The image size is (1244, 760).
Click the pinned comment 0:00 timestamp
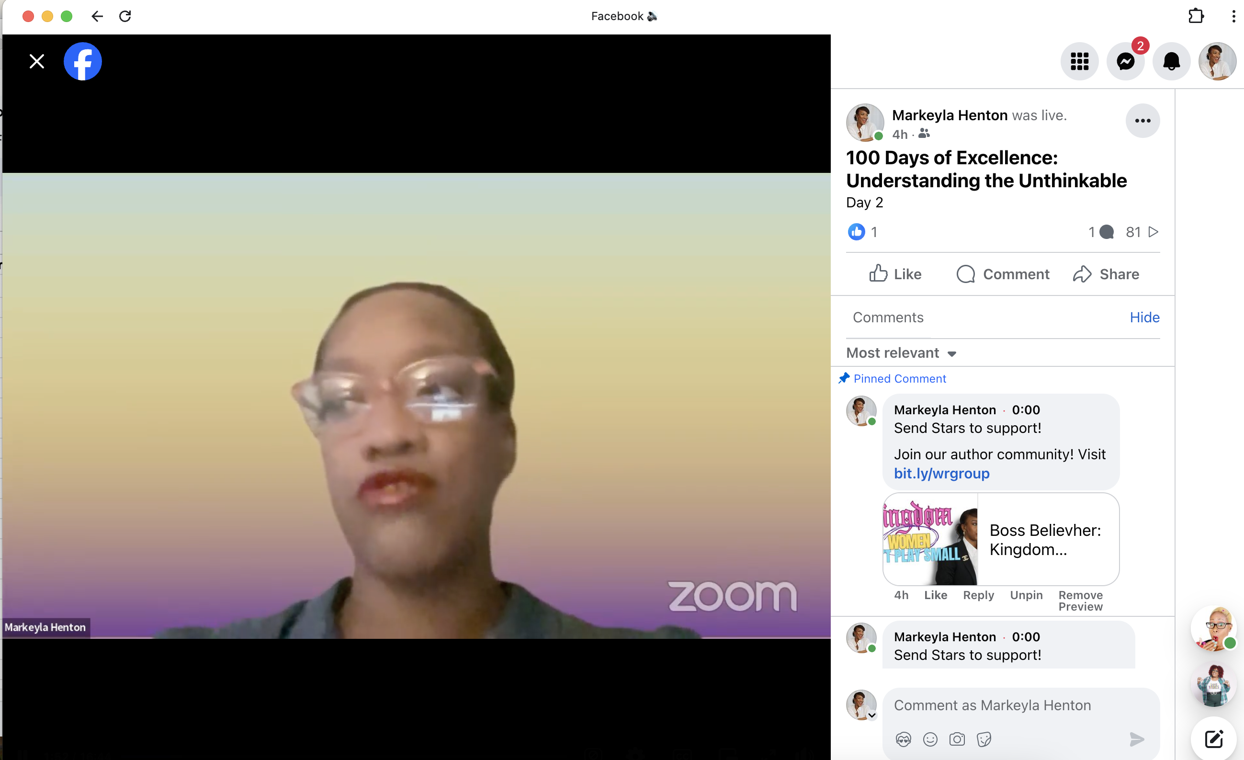(1025, 409)
